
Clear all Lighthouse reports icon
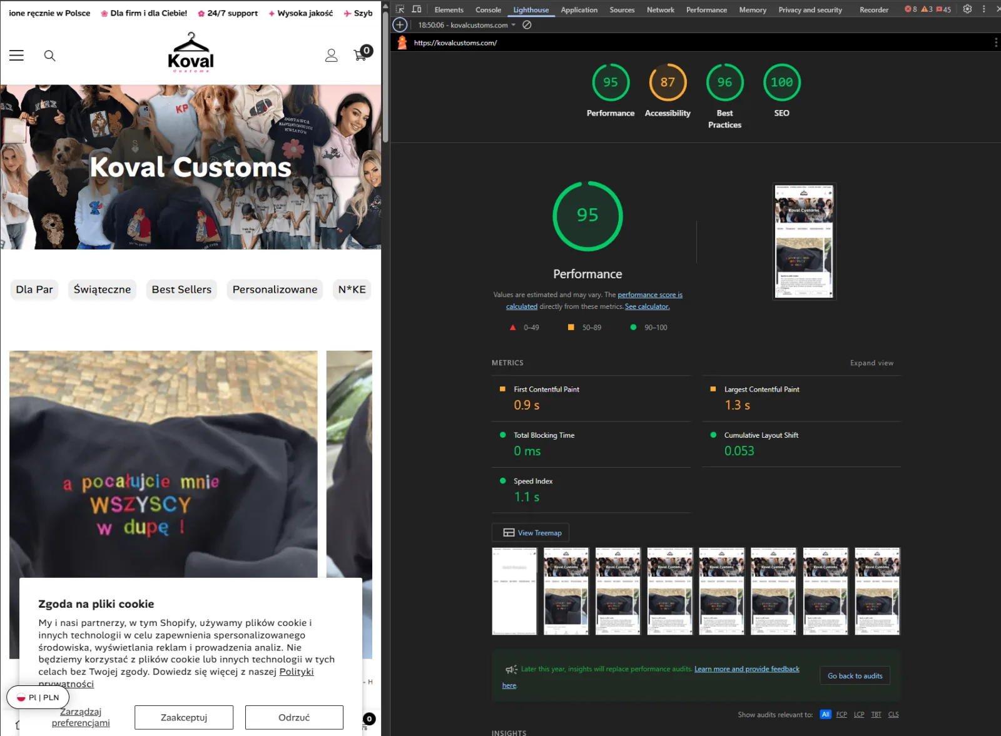tap(527, 25)
